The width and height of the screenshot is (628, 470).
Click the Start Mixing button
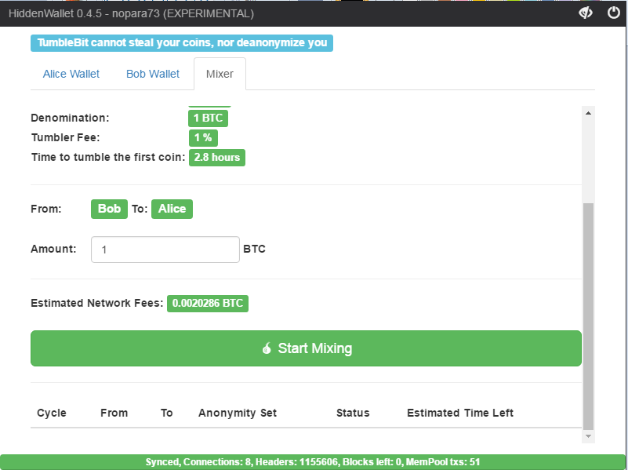(306, 348)
